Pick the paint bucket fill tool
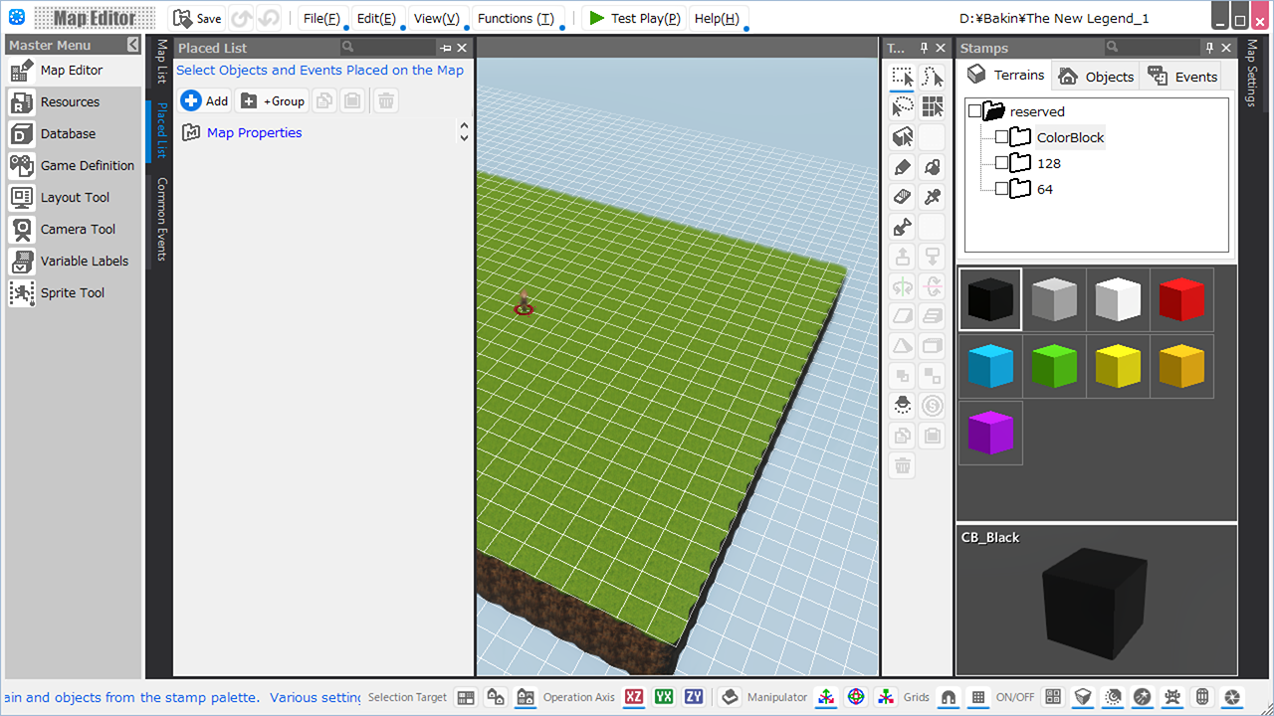Image resolution: width=1274 pixels, height=716 pixels. 932,167
